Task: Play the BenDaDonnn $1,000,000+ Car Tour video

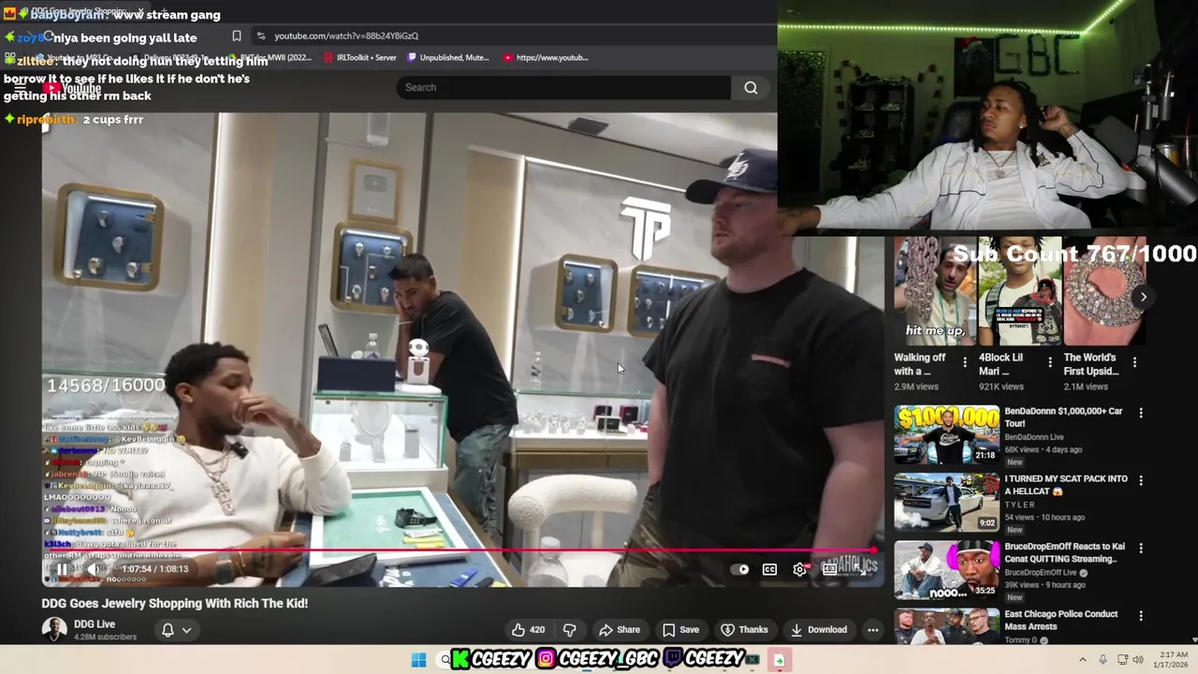Action: [946, 434]
